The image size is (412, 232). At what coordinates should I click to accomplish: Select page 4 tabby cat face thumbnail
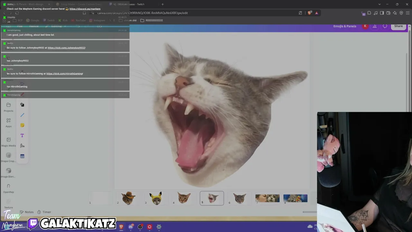point(184,198)
